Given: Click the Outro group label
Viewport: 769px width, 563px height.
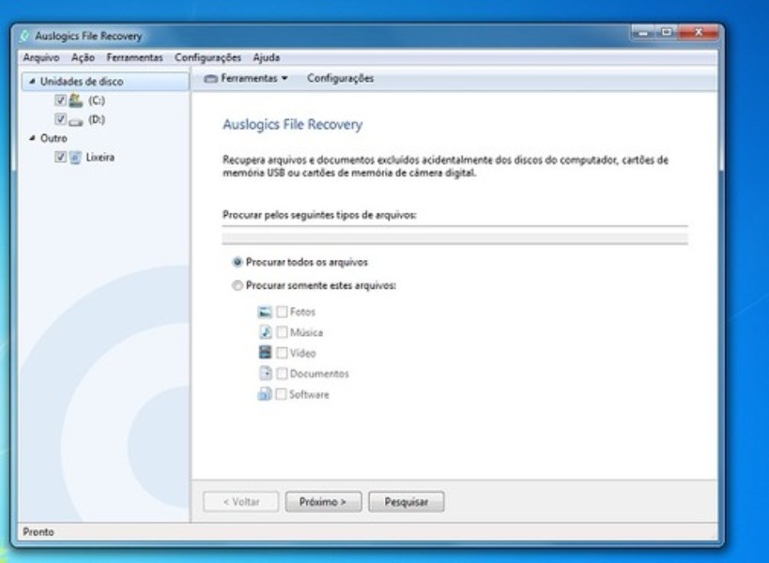Looking at the screenshot, I should (54, 138).
